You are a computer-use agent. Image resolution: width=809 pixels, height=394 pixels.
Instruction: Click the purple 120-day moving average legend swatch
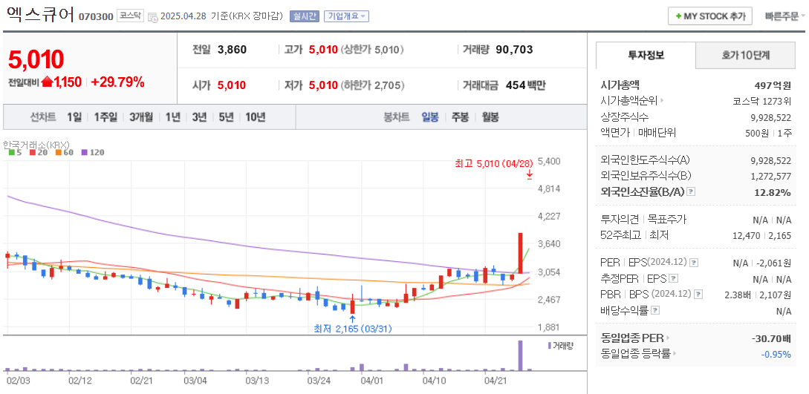[x=85, y=152]
